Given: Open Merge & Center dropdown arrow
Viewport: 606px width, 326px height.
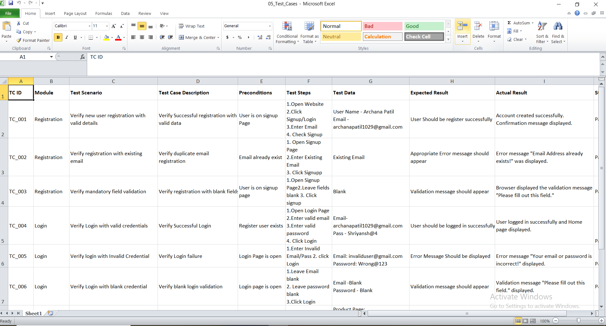Looking at the screenshot, I should 218,37.
